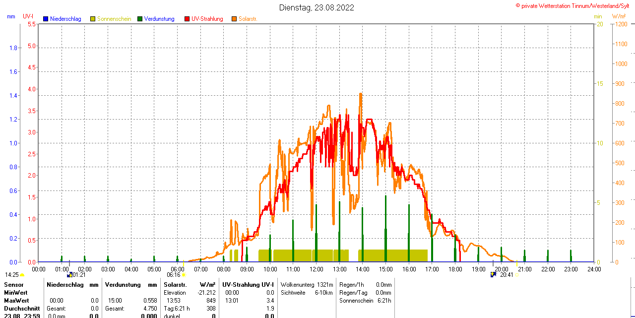Click the green Verdunstung legend square
This screenshot has height=318, width=635.
pyautogui.click(x=140, y=19)
